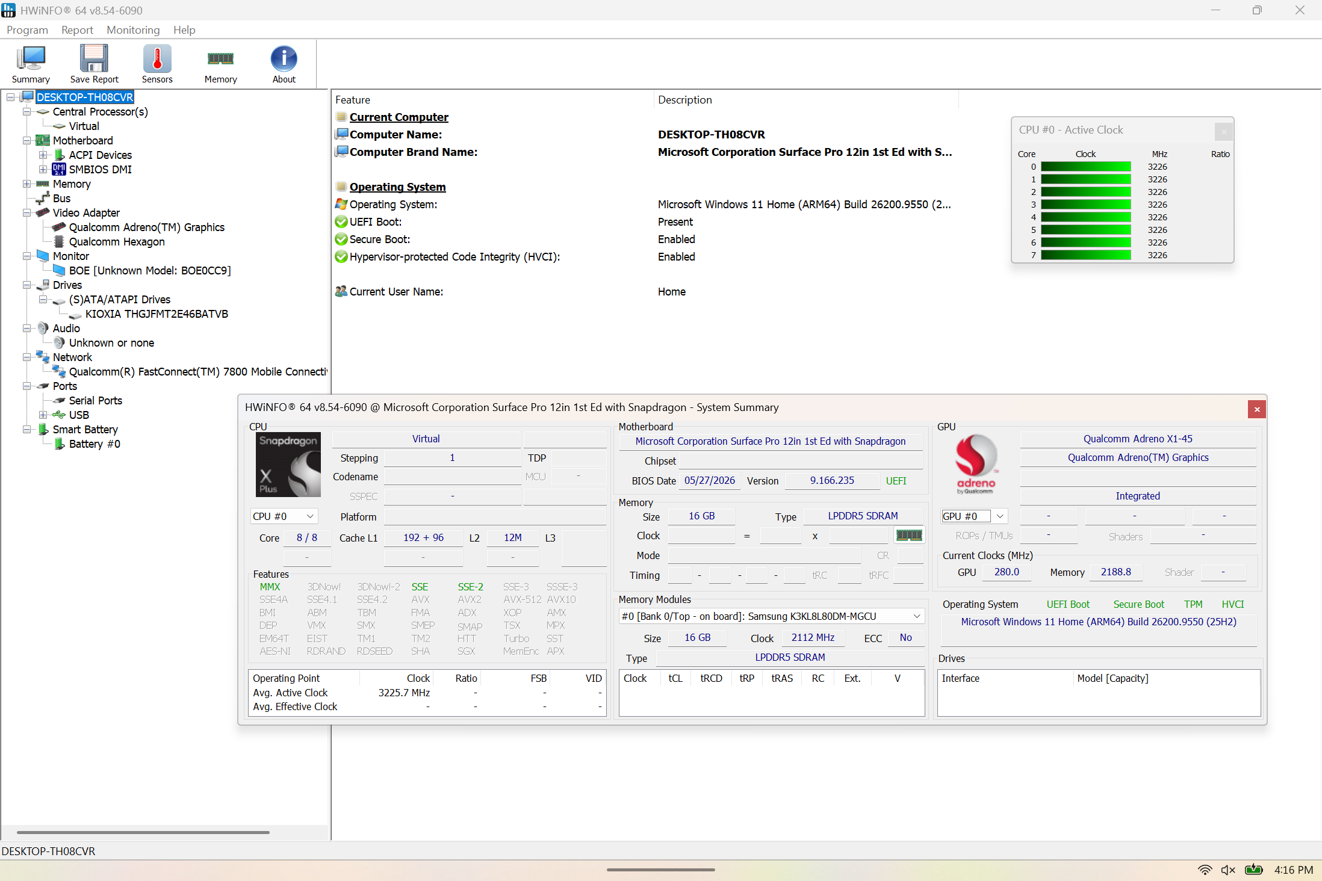
Task: Select Serial Ports tree item
Action: pos(95,400)
